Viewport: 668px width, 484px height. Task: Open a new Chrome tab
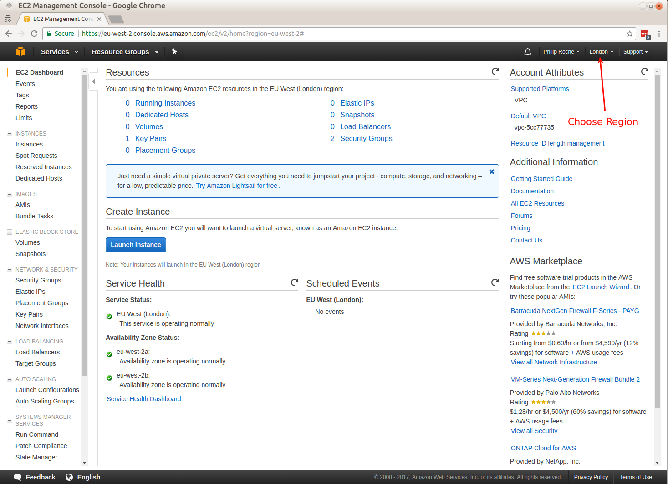click(x=116, y=19)
